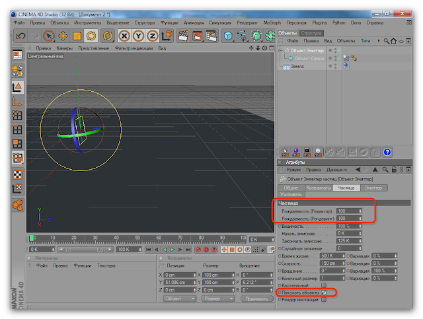Toggle visibility dot of Объект Эмиттер
The image size is (423, 319).
pos(330,50)
